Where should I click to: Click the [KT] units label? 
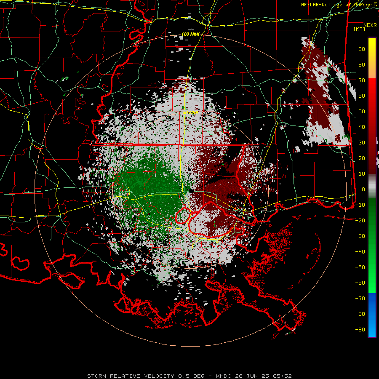click(x=360, y=29)
